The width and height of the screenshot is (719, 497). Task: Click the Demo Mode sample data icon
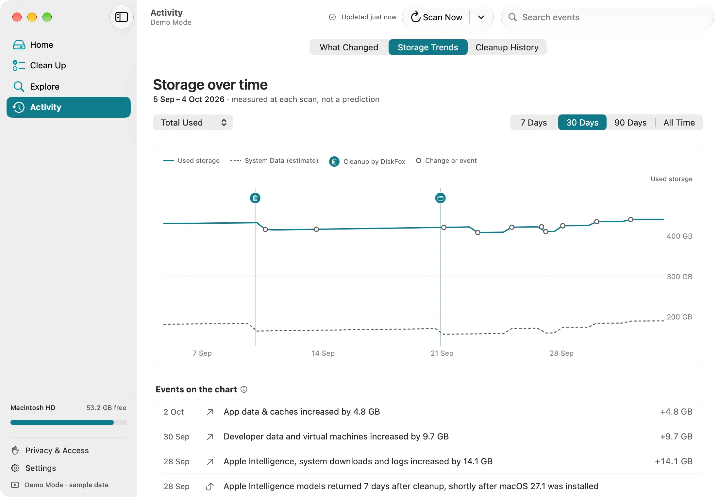point(15,485)
